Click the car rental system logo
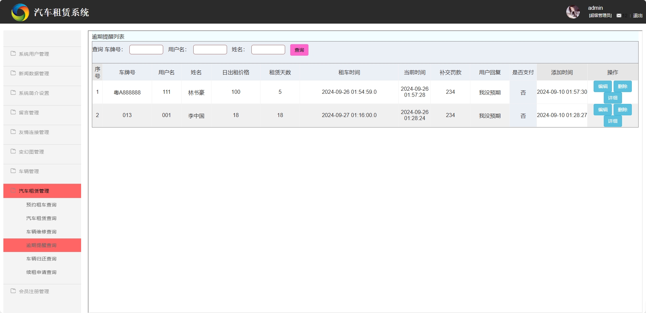646x313 pixels. tap(20, 12)
